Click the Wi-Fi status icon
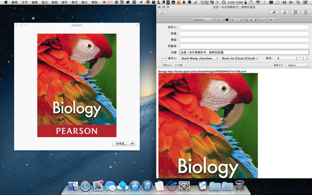Viewport: 312px width, 195px height. pyautogui.click(x=258, y=2)
